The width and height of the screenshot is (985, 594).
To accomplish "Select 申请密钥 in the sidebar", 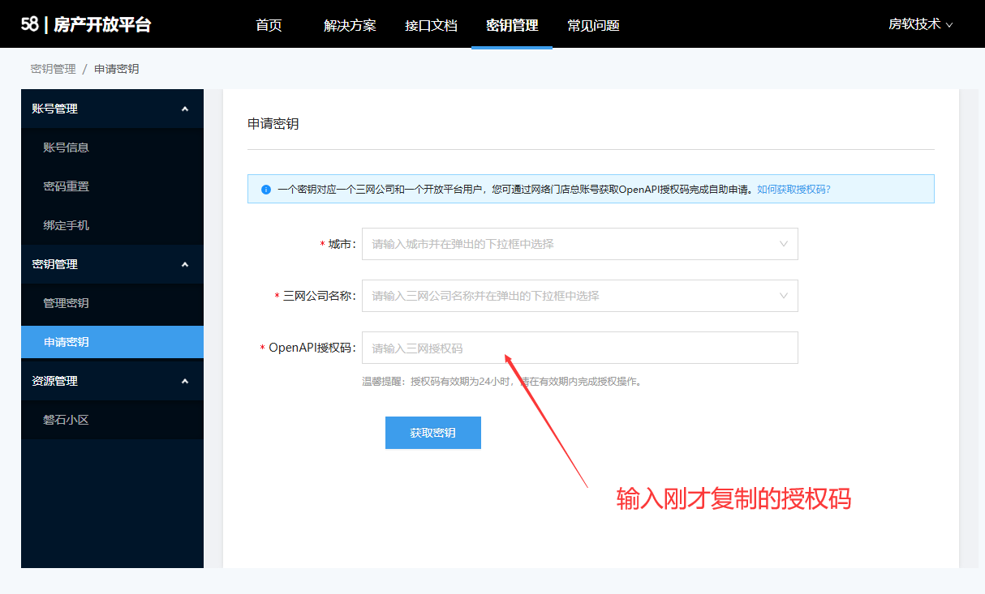I will [112, 342].
